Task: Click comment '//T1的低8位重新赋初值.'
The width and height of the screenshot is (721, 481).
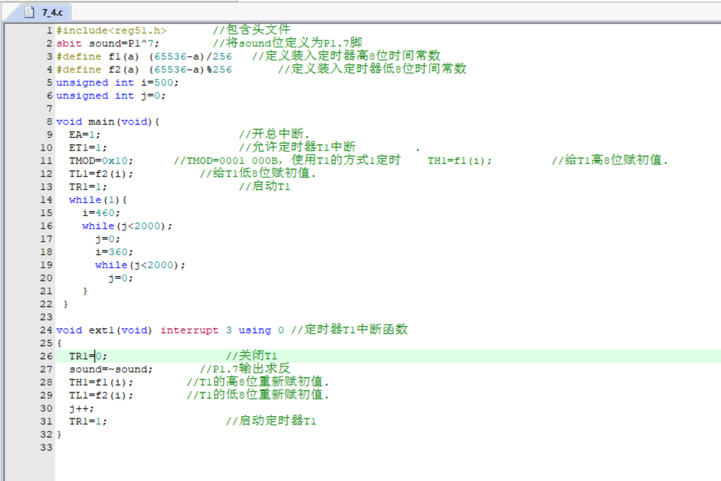Action: click(x=258, y=394)
